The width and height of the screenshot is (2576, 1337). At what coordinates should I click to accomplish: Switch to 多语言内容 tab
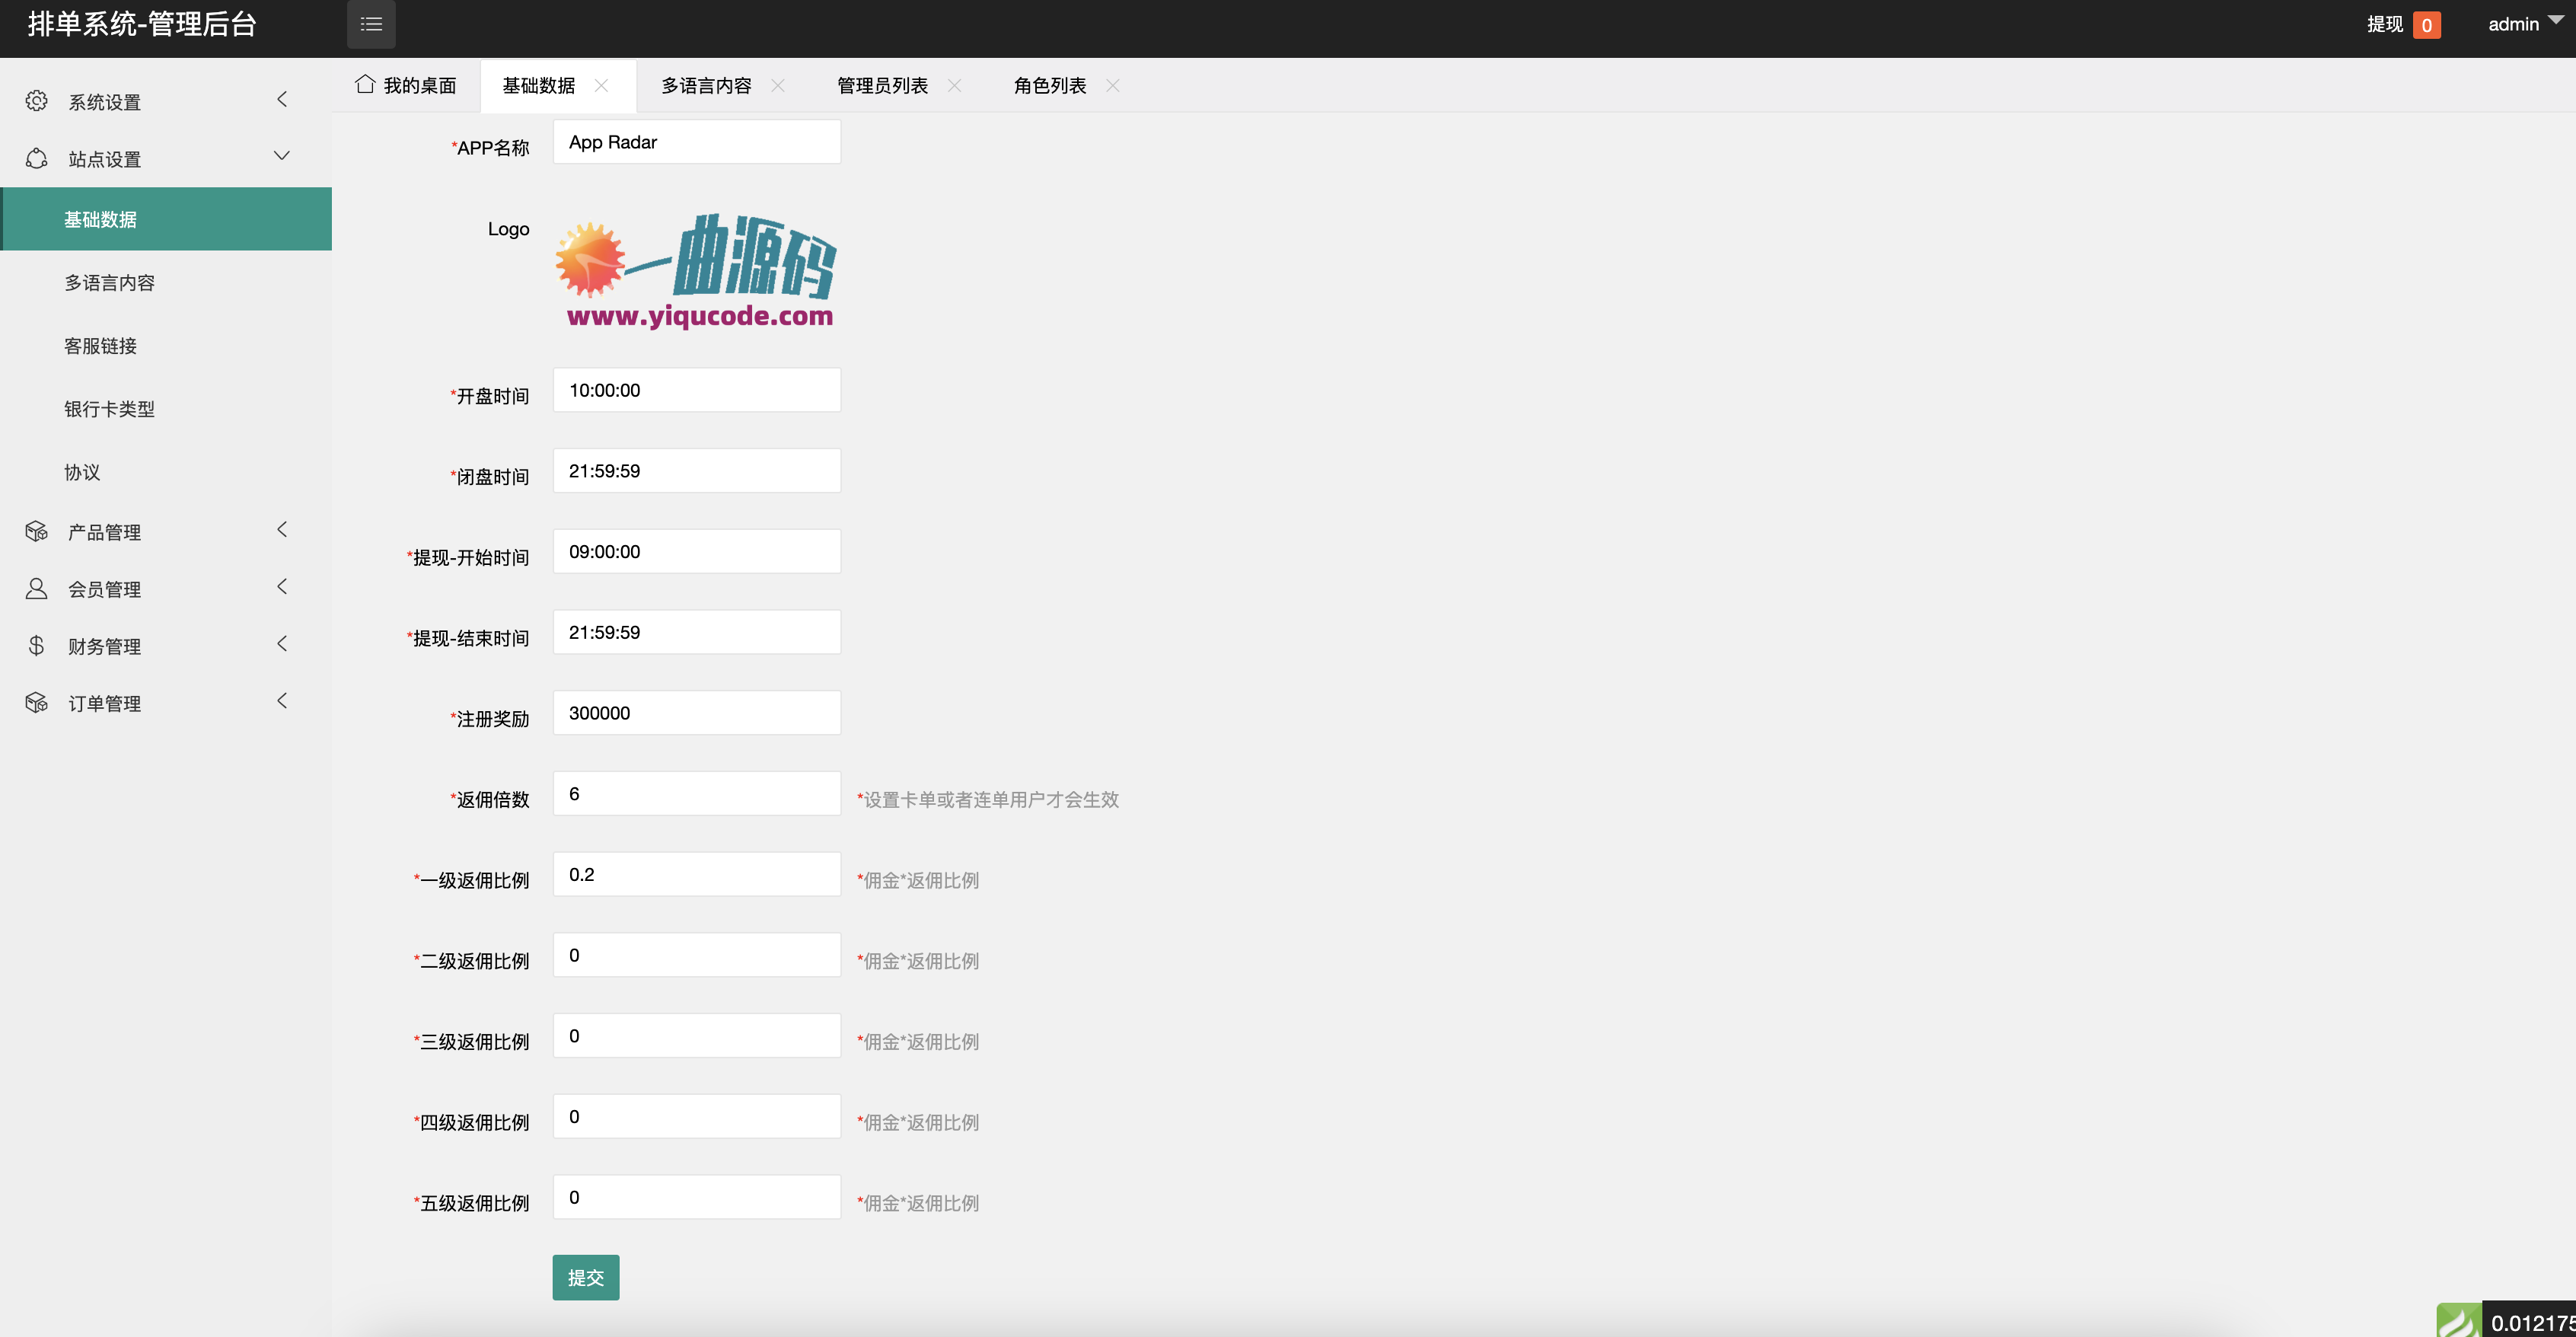pos(706,85)
